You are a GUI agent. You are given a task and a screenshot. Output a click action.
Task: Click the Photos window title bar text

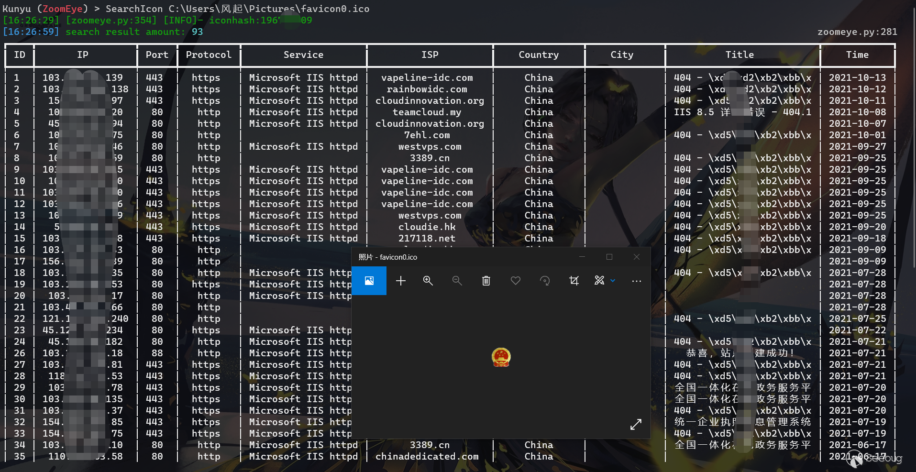coord(388,257)
